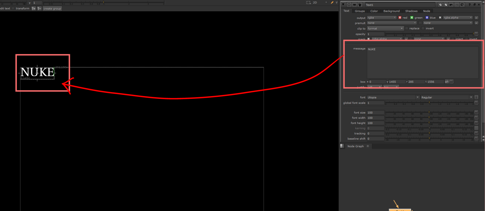The width and height of the screenshot is (485, 211).
Task: Open the clip to format dropdown
Action: point(385,29)
